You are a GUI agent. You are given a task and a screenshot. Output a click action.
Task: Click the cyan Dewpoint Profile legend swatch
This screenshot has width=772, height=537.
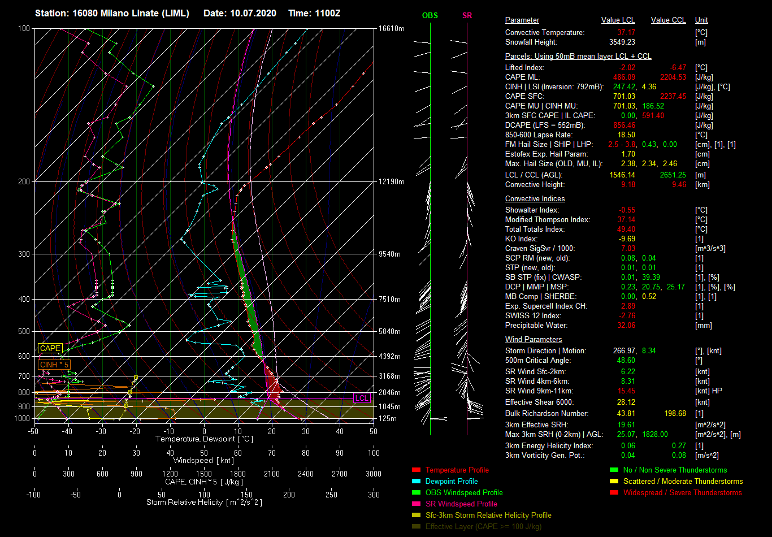point(416,481)
